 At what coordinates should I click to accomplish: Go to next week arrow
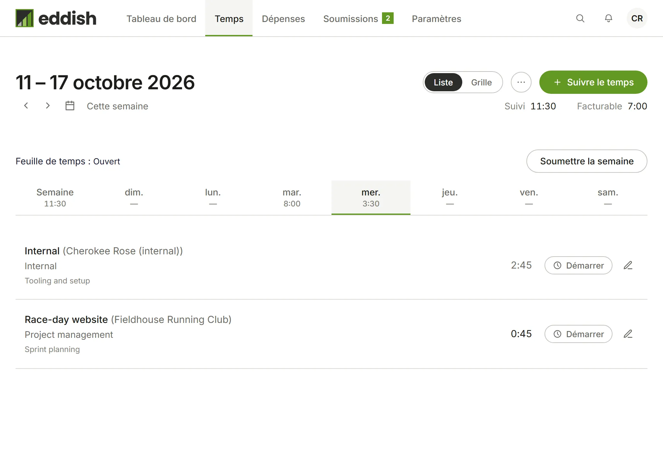[x=48, y=105]
